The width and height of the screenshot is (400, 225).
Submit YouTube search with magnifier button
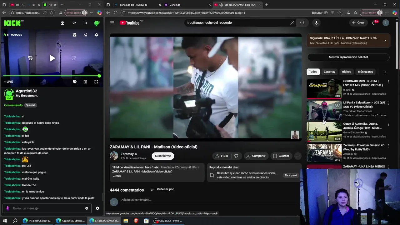302,23
